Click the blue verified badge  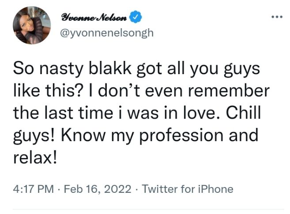137,18
